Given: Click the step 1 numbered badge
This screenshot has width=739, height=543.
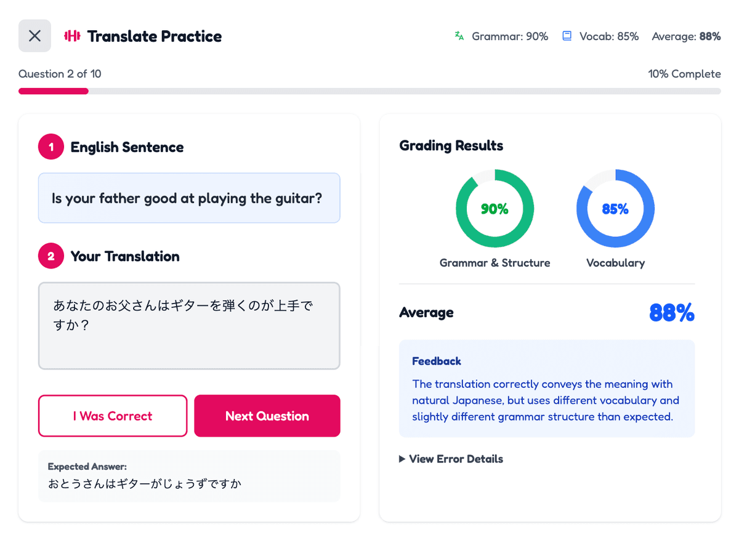Looking at the screenshot, I should click(x=50, y=147).
